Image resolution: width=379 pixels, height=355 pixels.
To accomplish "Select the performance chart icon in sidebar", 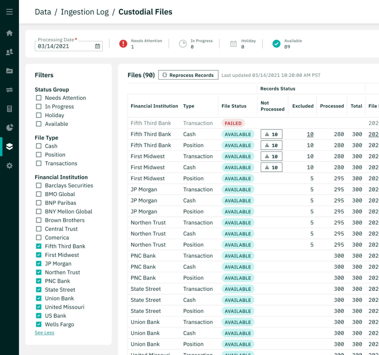I will [9, 71].
